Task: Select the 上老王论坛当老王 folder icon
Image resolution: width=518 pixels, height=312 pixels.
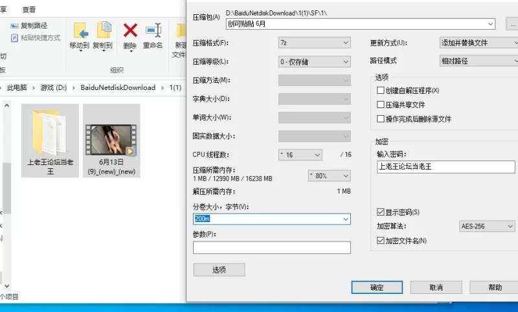Action: [x=50, y=132]
